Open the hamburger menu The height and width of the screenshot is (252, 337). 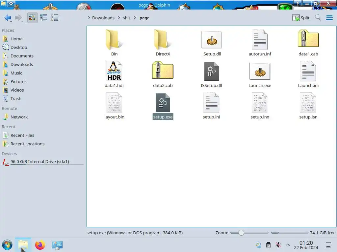coord(329,18)
